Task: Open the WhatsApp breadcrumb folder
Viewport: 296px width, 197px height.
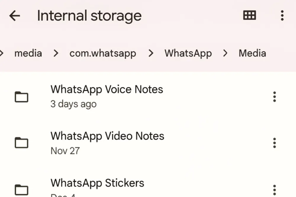Action: click(188, 53)
